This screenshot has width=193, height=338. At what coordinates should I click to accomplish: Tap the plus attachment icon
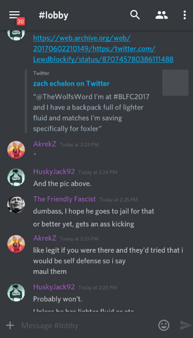10,325
